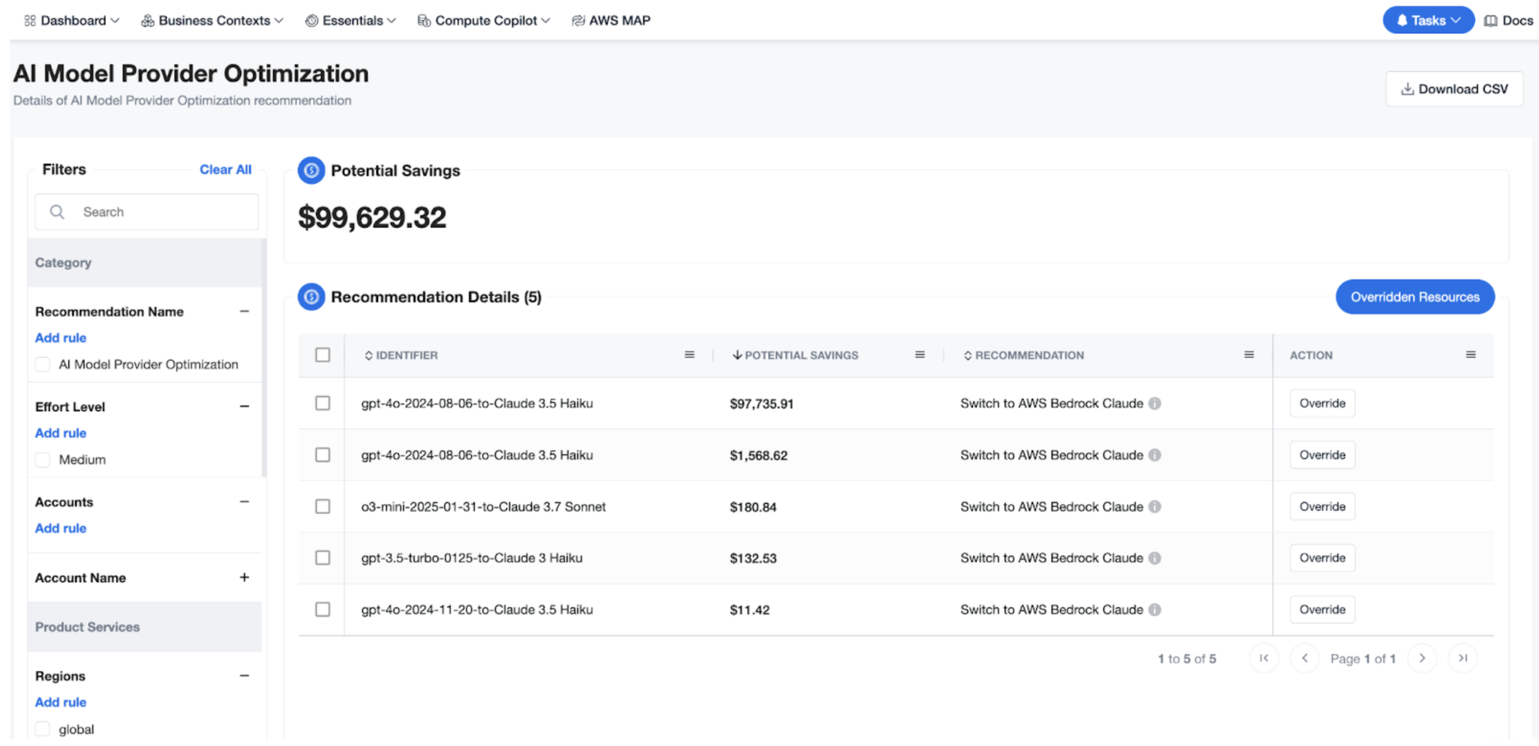Open the Identifier column menu icon
This screenshot has height=746, width=1539.
point(689,355)
